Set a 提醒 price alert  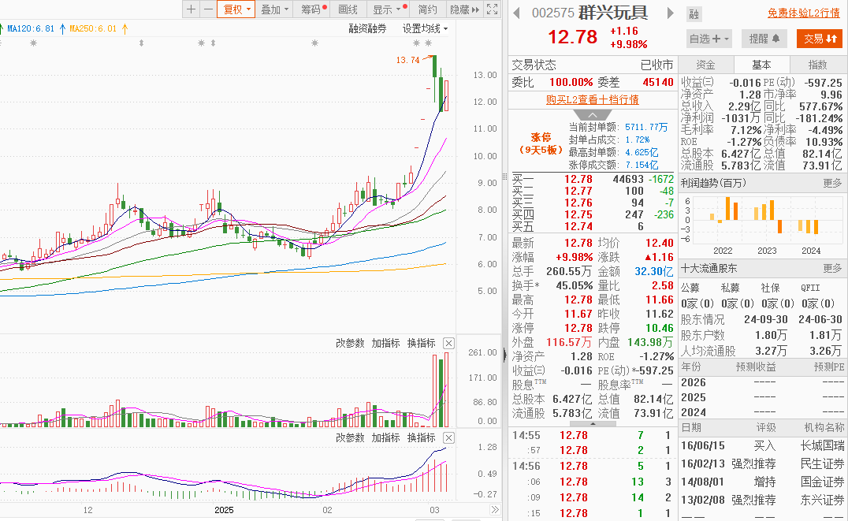tap(764, 39)
